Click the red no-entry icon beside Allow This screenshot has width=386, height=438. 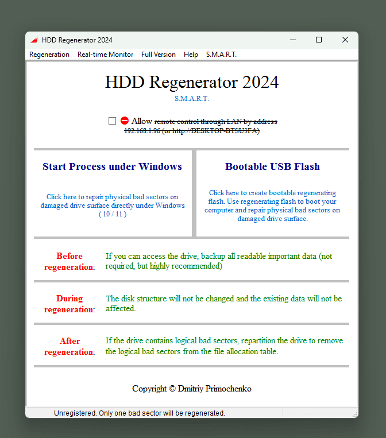point(125,121)
